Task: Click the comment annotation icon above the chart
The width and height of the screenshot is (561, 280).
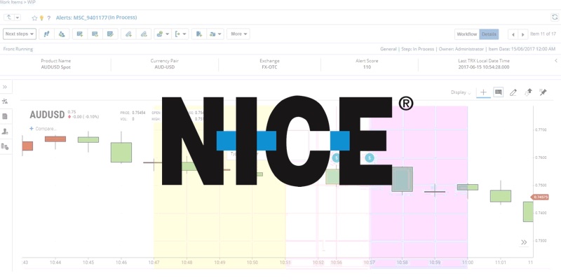Action: [499, 92]
